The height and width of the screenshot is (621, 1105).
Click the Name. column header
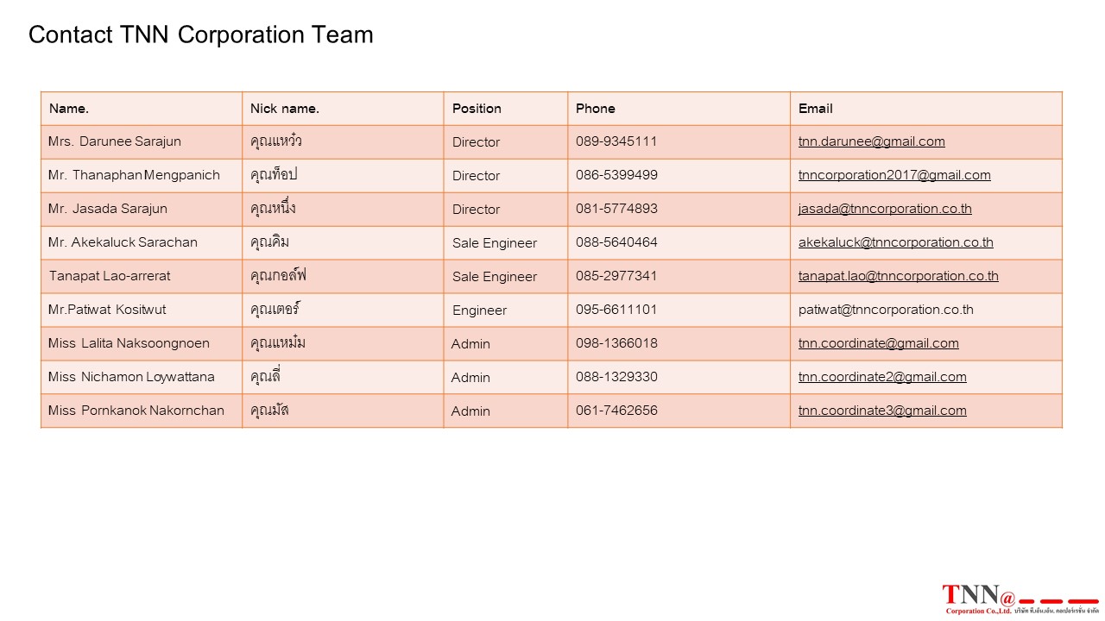tap(69, 109)
